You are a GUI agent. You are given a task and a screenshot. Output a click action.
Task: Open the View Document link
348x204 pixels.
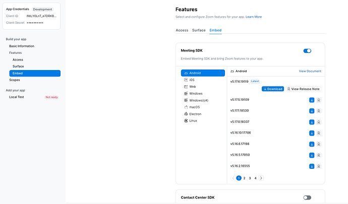click(x=310, y=71)
